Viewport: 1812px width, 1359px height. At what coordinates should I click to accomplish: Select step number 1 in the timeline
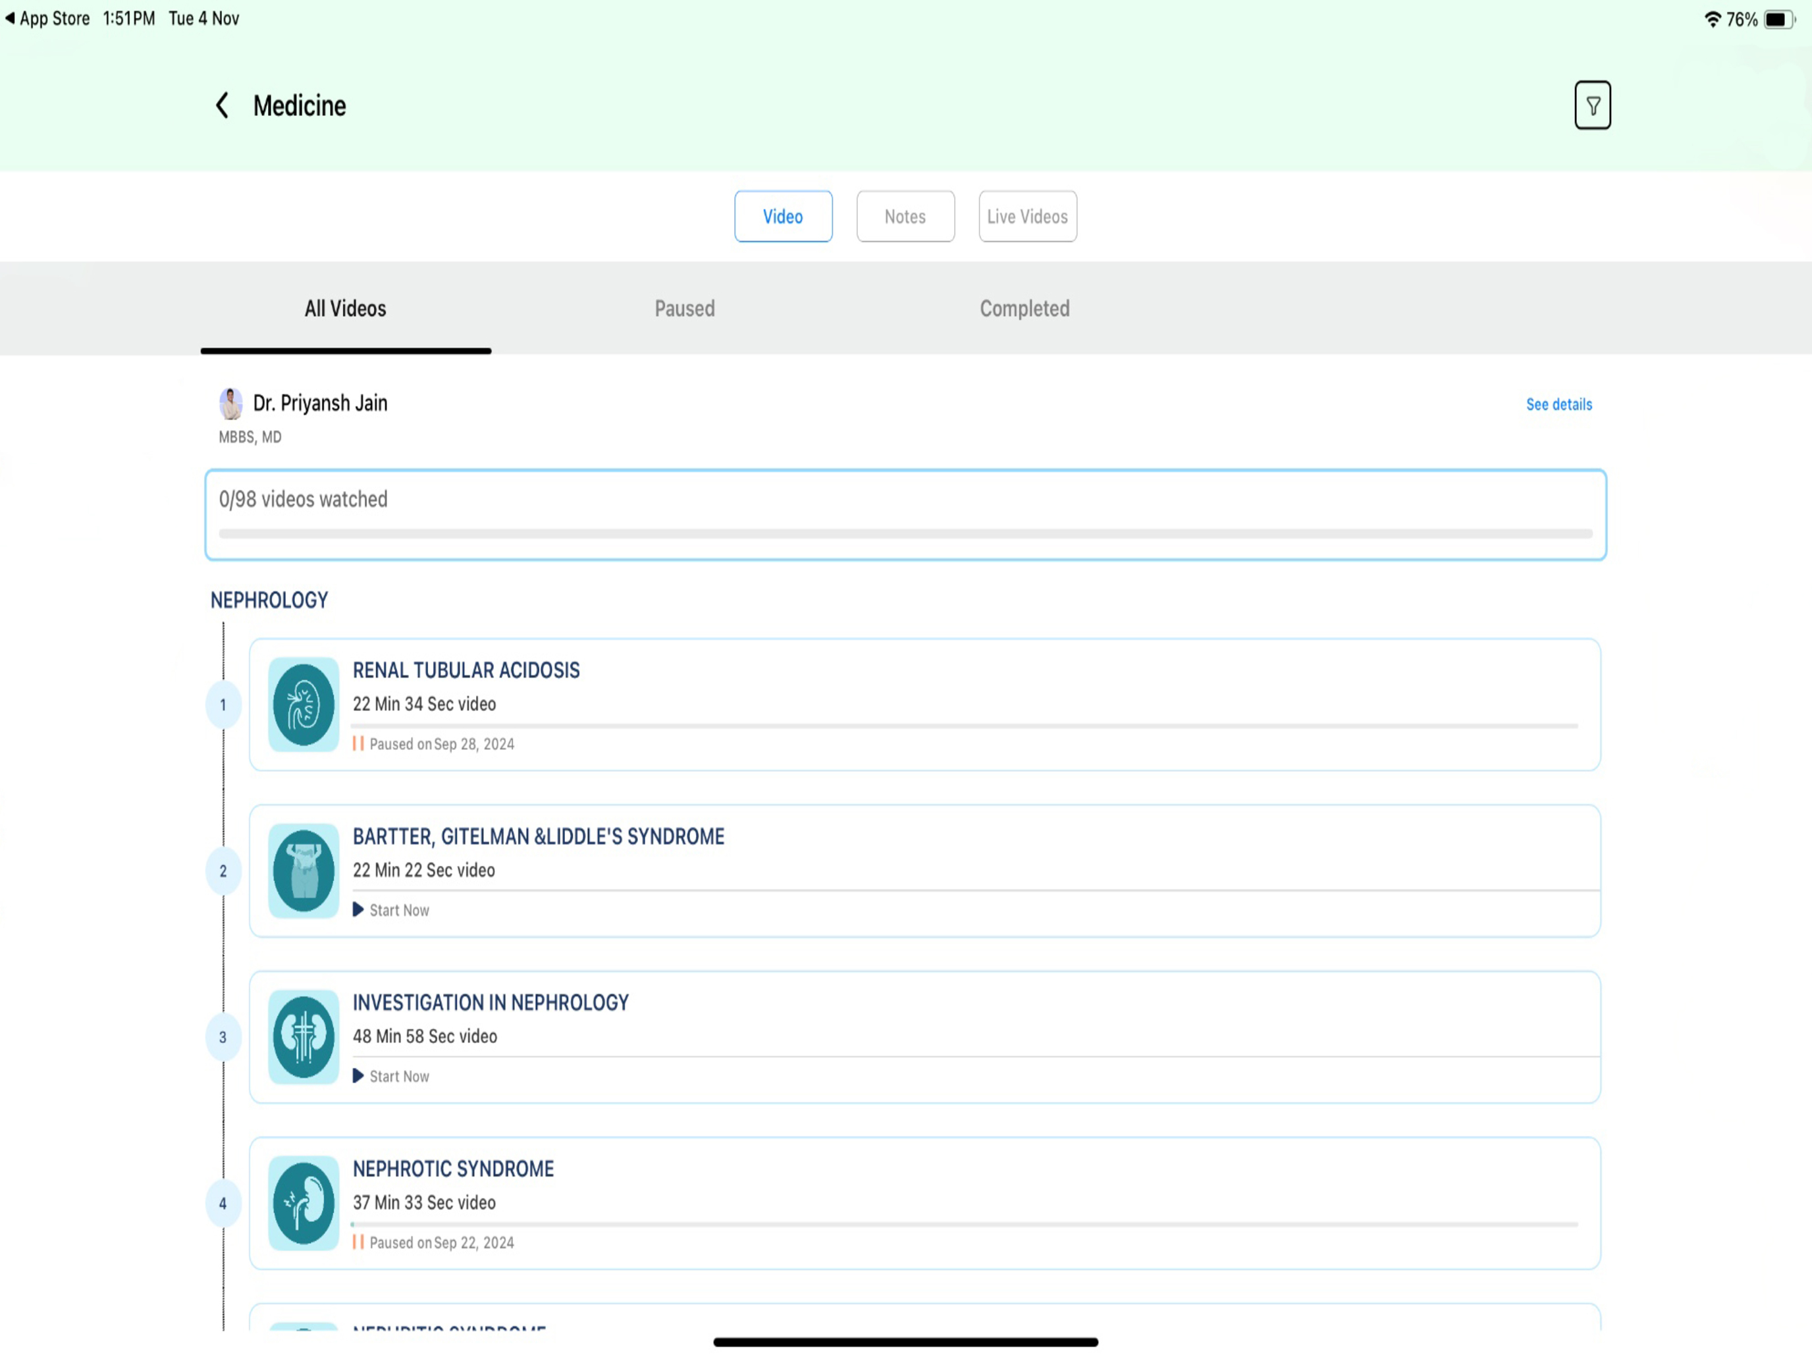pos(223,705)
